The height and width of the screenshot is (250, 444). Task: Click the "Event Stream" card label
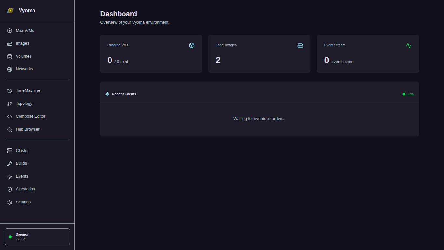(335, 45)
